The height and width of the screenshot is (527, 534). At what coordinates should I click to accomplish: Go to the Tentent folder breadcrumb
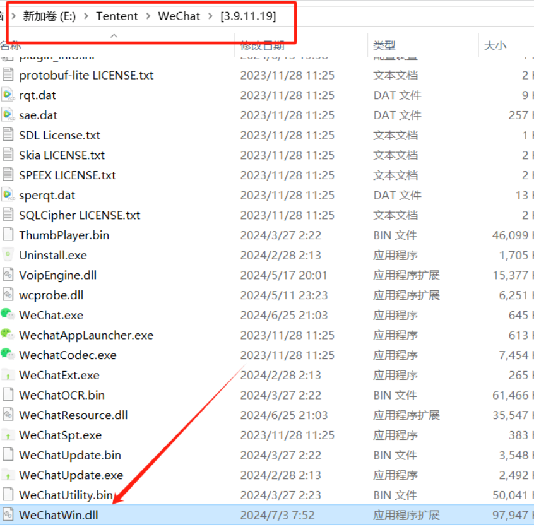(117, 16)
